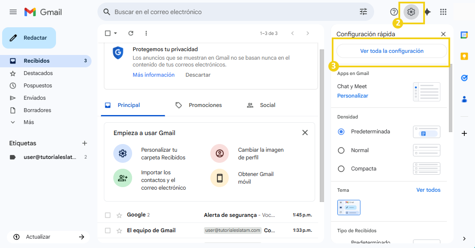475x248 pixels.
Task: Hide side panel with bottom chevron
Action: point(464,239)
